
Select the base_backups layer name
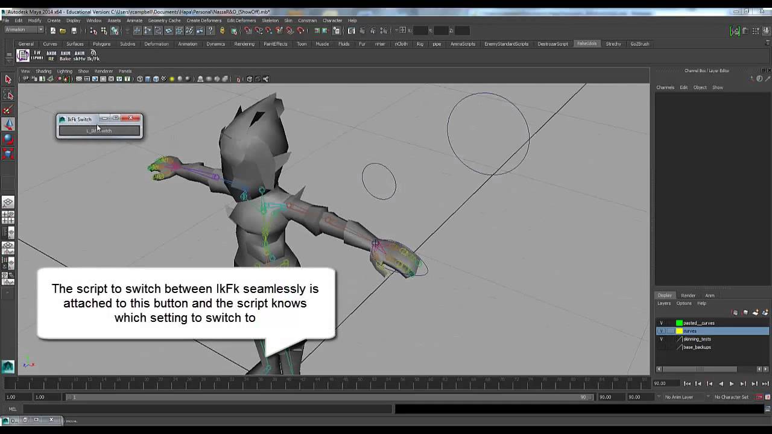697,347
